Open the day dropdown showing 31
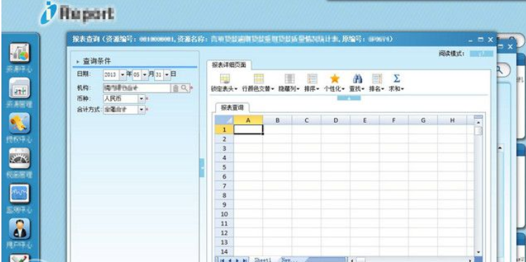The height and width of the screenshot is (262, 526). [167, 74]
